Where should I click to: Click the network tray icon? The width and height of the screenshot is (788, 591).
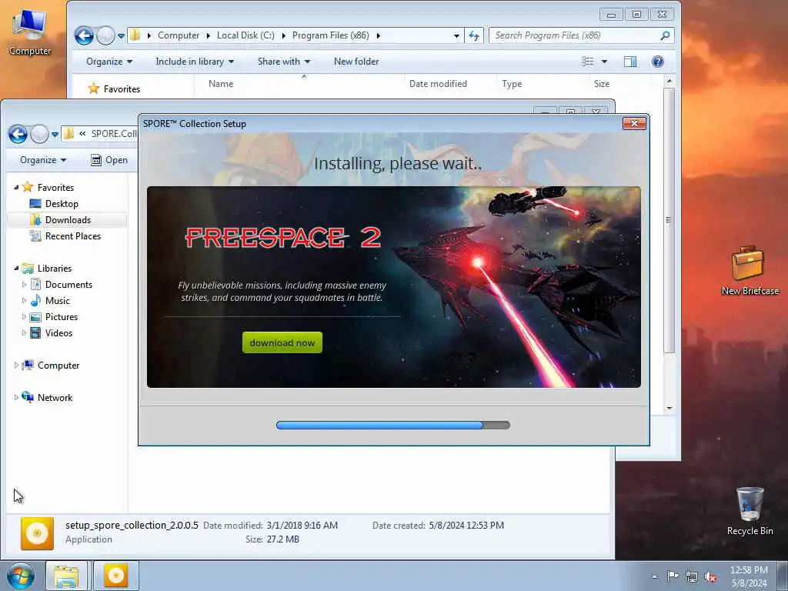point(692,577)
